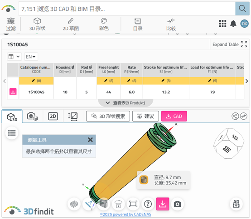Screen dimensions: 251x219
Task: Open the notifications bell
Action: click(x=233, y=24)
